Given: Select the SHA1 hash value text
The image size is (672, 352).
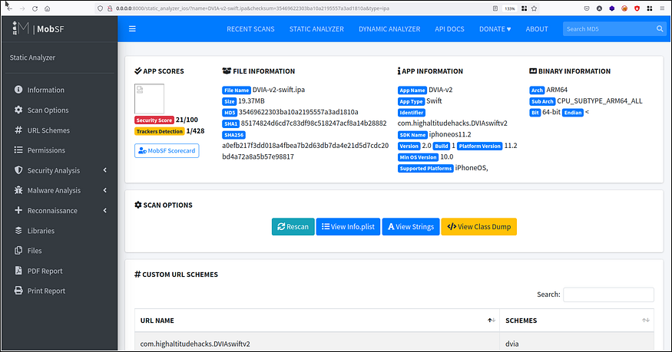Looking at the screenshot, I should click(313, 123).
